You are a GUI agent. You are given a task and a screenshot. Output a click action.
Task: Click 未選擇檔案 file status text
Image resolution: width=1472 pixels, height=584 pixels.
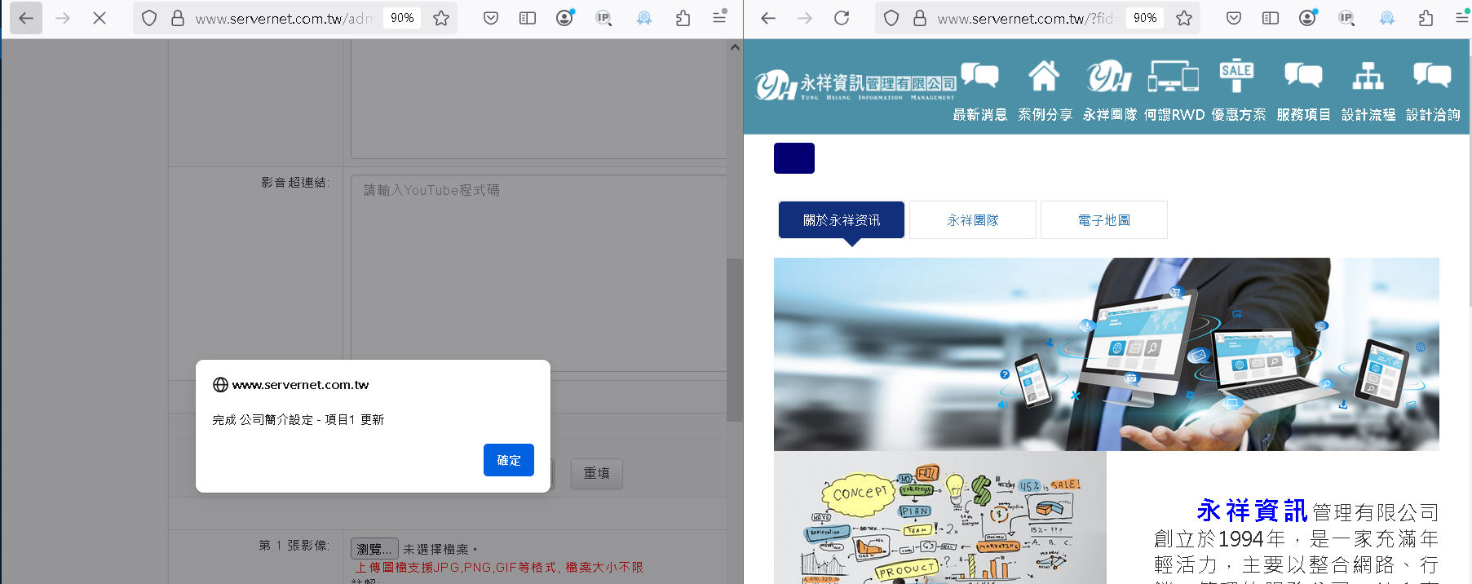tap(440, 549)
